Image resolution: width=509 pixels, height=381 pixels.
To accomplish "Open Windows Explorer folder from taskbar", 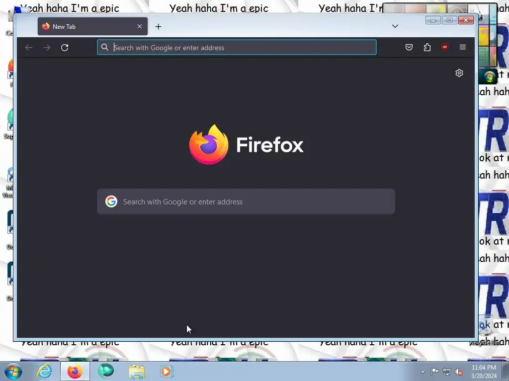I will 137,372.
